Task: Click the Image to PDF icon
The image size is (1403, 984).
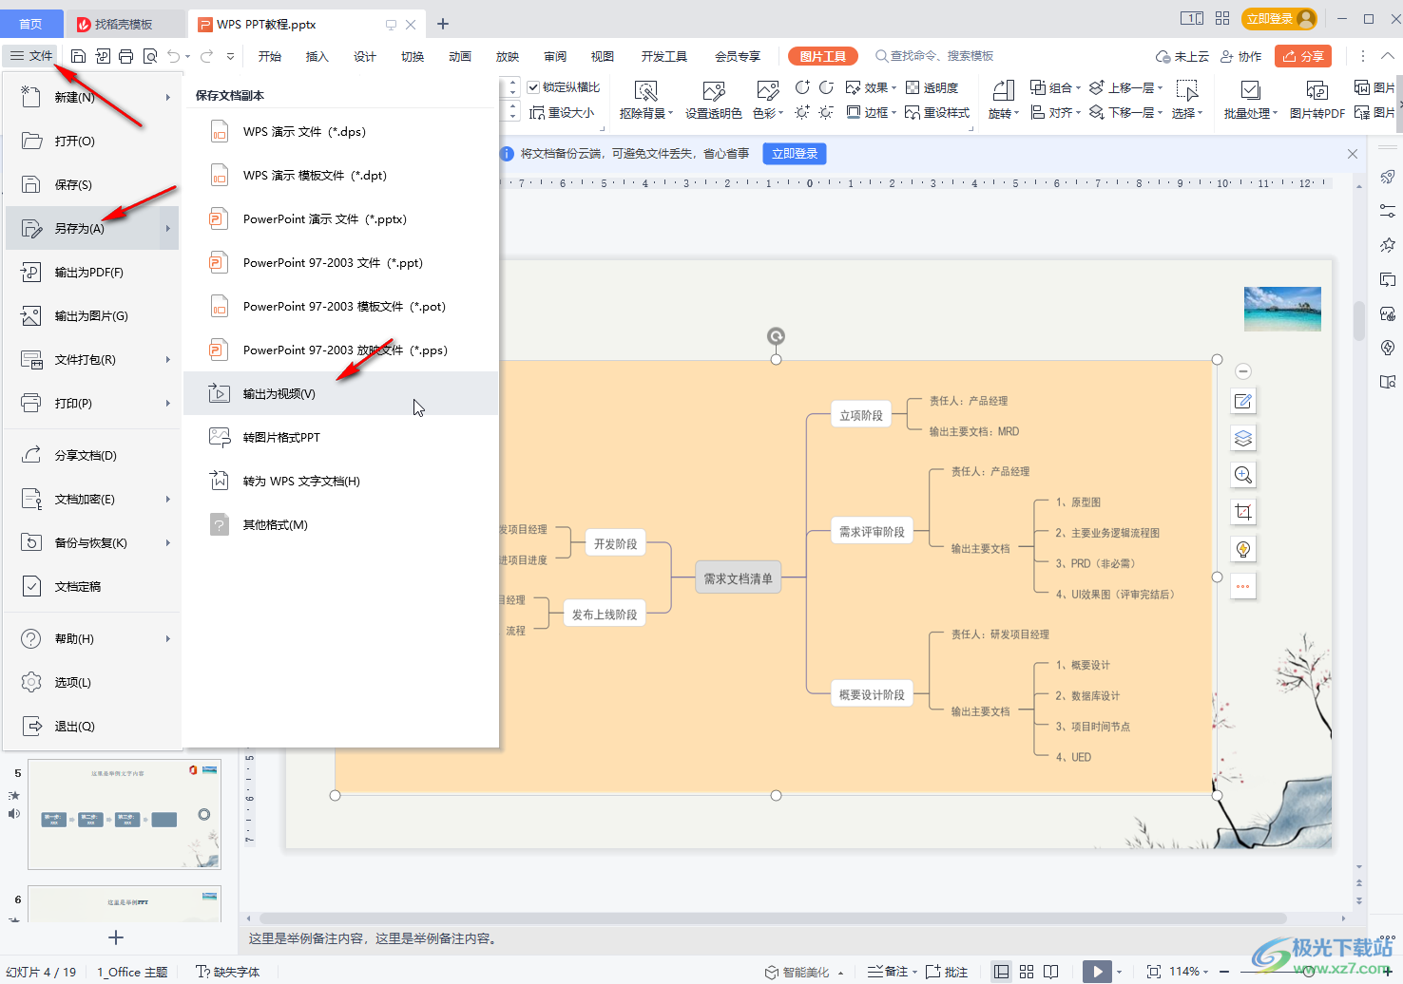Action: tap(1317, 99)
